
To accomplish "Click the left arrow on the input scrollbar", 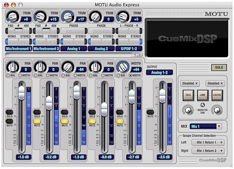I will [x=135, y=55].
